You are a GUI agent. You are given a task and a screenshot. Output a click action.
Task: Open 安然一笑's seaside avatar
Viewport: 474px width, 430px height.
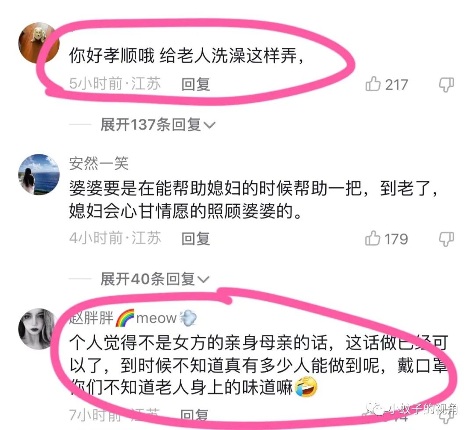pos(39,174)
